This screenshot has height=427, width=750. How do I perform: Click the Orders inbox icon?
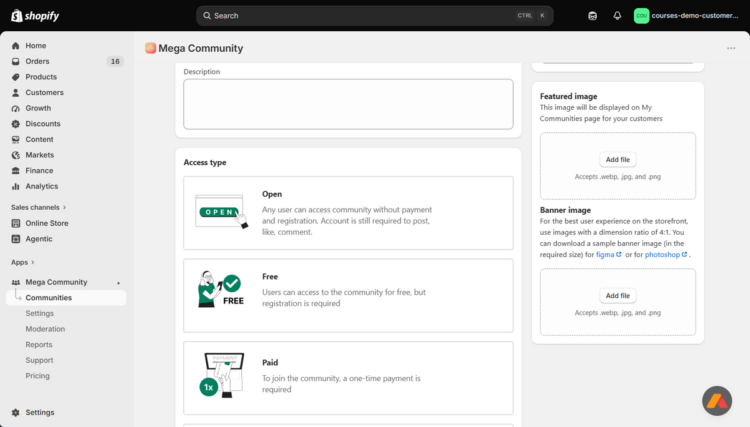point(16,61)
